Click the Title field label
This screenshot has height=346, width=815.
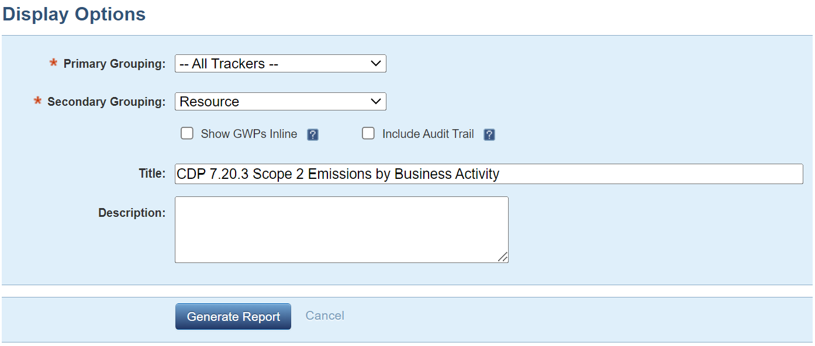pos(152,174)
